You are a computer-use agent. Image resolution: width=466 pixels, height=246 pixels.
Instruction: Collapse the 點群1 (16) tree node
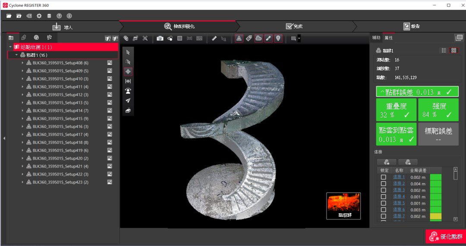point(17,55)
